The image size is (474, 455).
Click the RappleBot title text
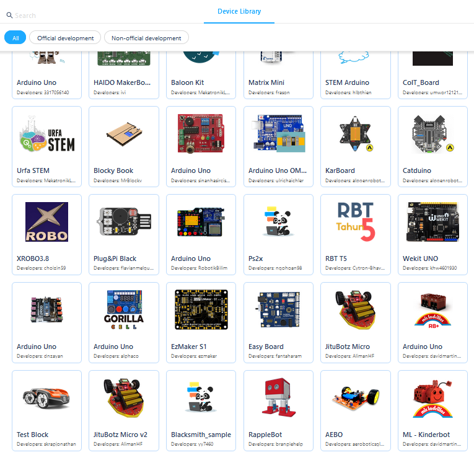265,435
